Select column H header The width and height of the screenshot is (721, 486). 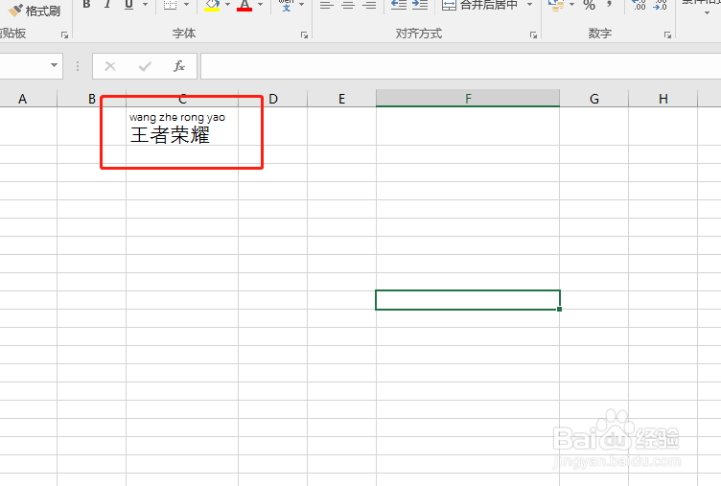point(663,99)
